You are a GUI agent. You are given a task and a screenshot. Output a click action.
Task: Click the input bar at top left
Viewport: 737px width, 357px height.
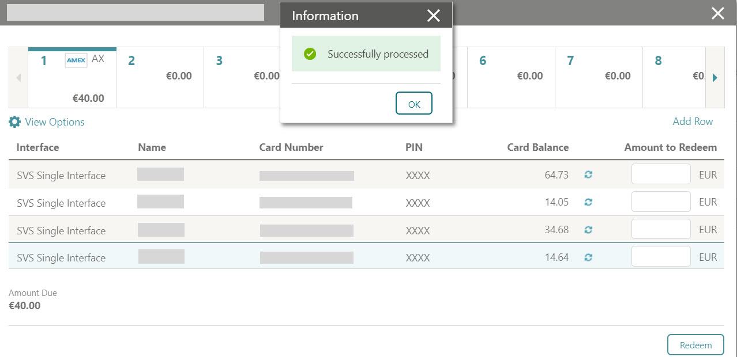pos(135,12)
